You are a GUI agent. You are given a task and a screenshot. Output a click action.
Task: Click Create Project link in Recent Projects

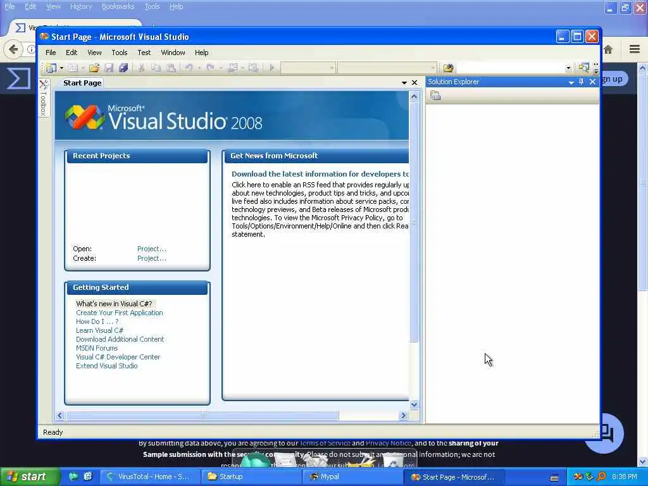pyautogui.click(x=152, y=258)
